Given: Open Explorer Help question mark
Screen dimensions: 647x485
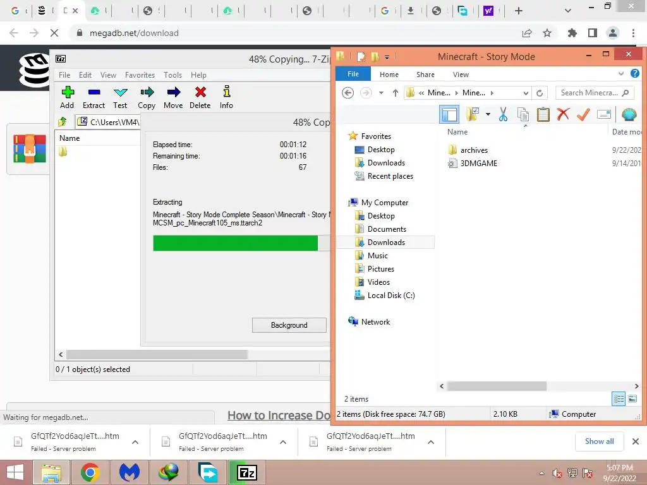Looking at the screenshot, I should click(x=634, y=73).
